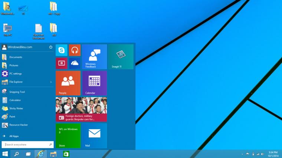Open the red Video tile
This screenshot has height=158, width=282.
click(x=62, y=63)
